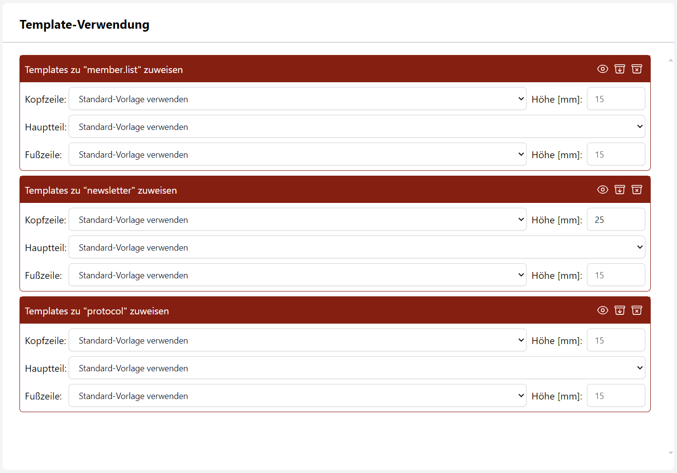
Task: Click archive-download icon in protocol header
Action: point(620,310)
